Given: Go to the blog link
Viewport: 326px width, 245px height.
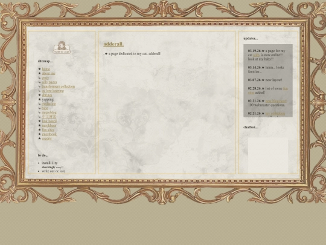Looking at the screenshot, I should (45, 108).
